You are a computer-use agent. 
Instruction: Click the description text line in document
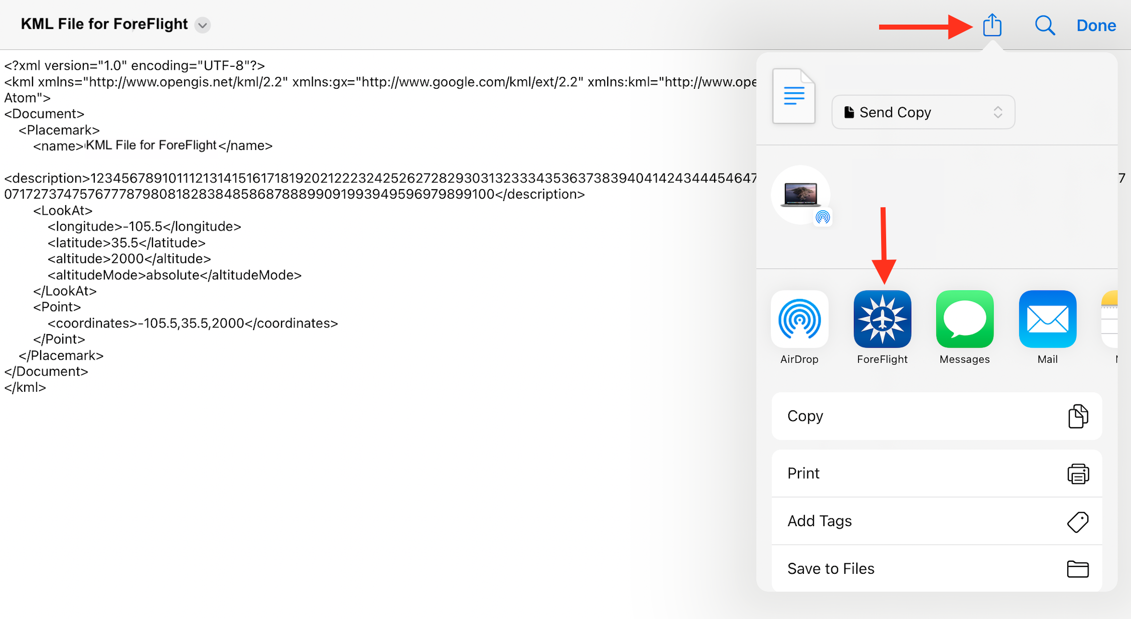294,195
